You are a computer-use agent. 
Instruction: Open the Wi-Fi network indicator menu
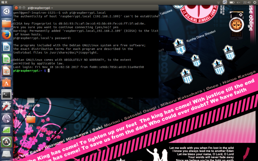[218, 2]
